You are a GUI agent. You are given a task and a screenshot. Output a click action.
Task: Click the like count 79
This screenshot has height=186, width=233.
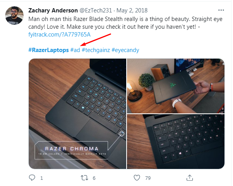tap(148, 178)
